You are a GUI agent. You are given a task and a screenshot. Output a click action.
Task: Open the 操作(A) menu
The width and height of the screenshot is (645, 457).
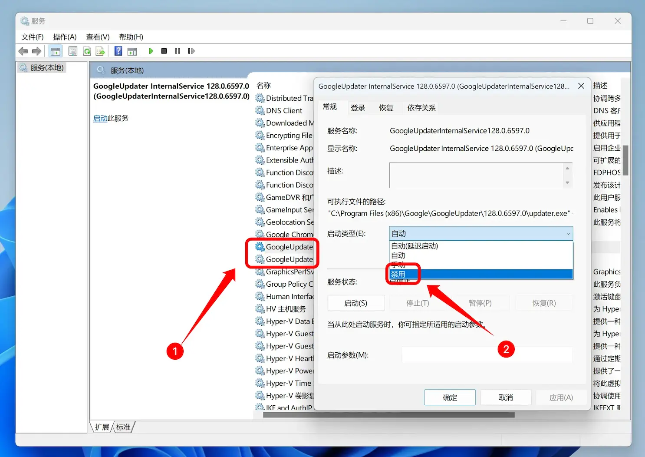point(65,37)
